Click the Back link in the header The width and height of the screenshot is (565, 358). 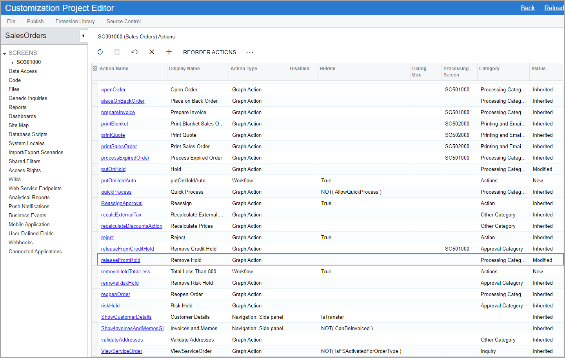527,8
